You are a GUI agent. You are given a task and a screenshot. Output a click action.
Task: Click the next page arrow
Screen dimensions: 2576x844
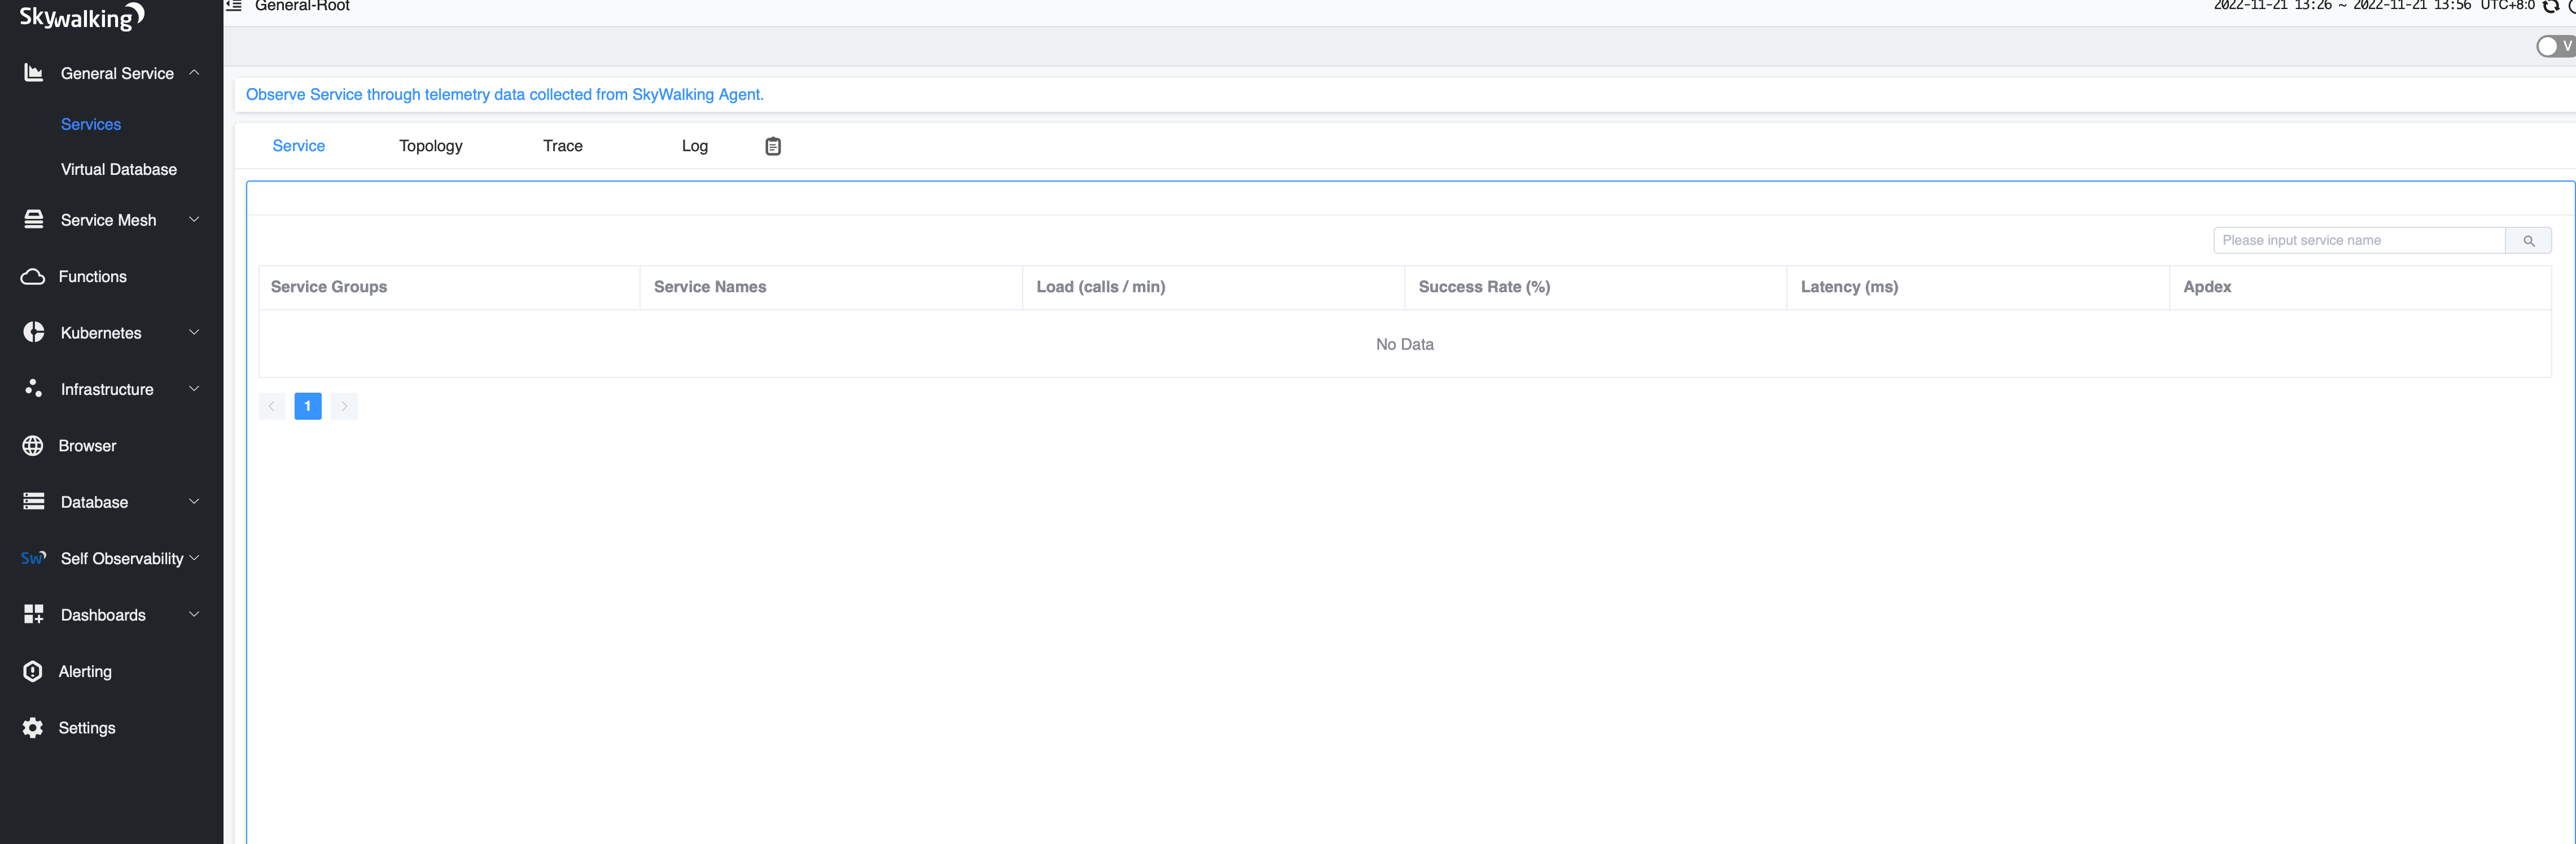[x=344, y=406]
